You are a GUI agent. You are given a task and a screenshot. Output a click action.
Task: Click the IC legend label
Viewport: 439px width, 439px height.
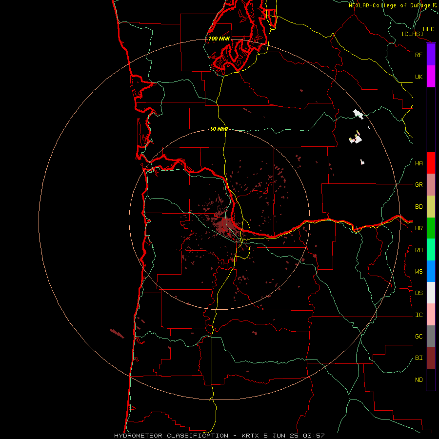click(x=419, y=315)
